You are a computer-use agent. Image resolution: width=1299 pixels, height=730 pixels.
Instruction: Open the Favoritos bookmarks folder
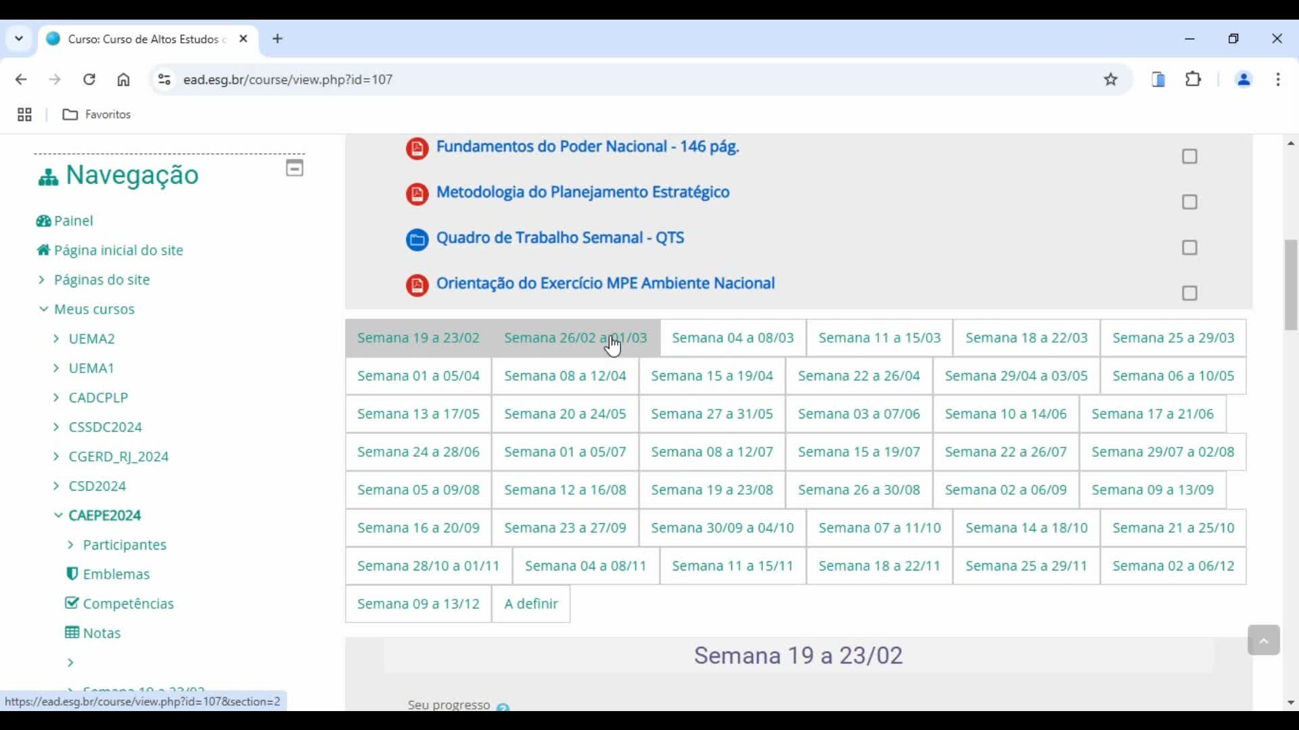click(x=97, y=114)
